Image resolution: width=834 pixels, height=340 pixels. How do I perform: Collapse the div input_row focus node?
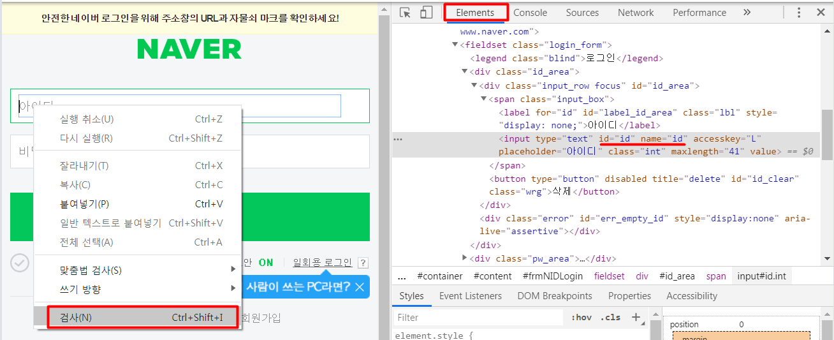click(474, 85)
